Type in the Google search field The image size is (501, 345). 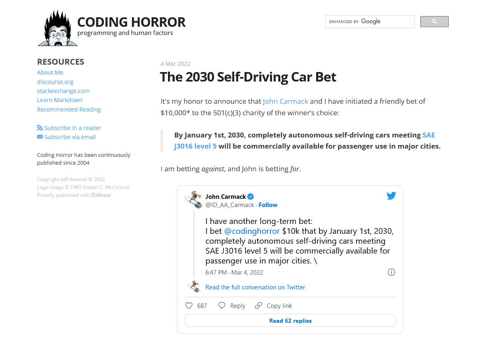[369, 21]
